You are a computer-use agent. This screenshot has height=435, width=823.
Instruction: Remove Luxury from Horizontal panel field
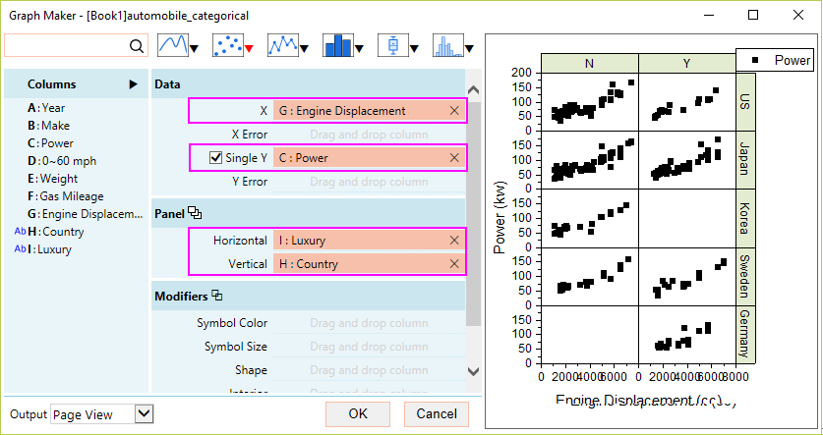[454, 241]
